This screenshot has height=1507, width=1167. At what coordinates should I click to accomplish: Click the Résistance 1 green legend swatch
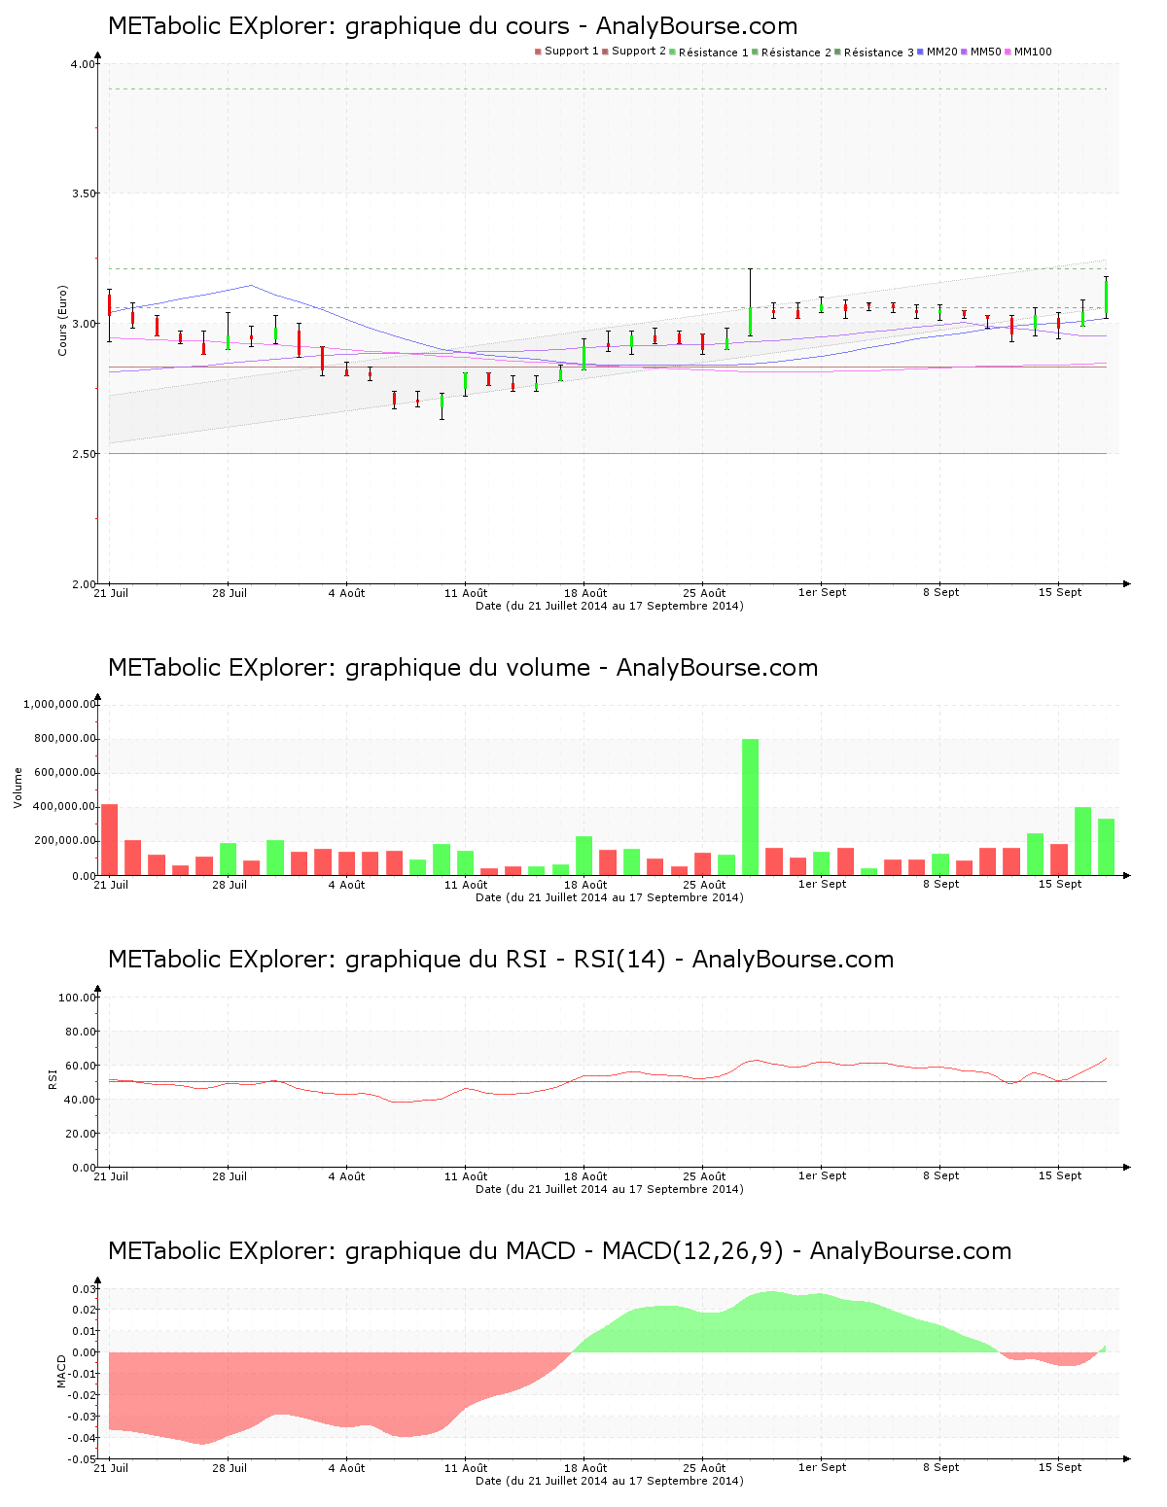pos(672,52)
